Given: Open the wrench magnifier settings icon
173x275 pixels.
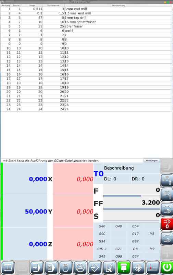Looking at the screenshot, I should click(109, 267).
